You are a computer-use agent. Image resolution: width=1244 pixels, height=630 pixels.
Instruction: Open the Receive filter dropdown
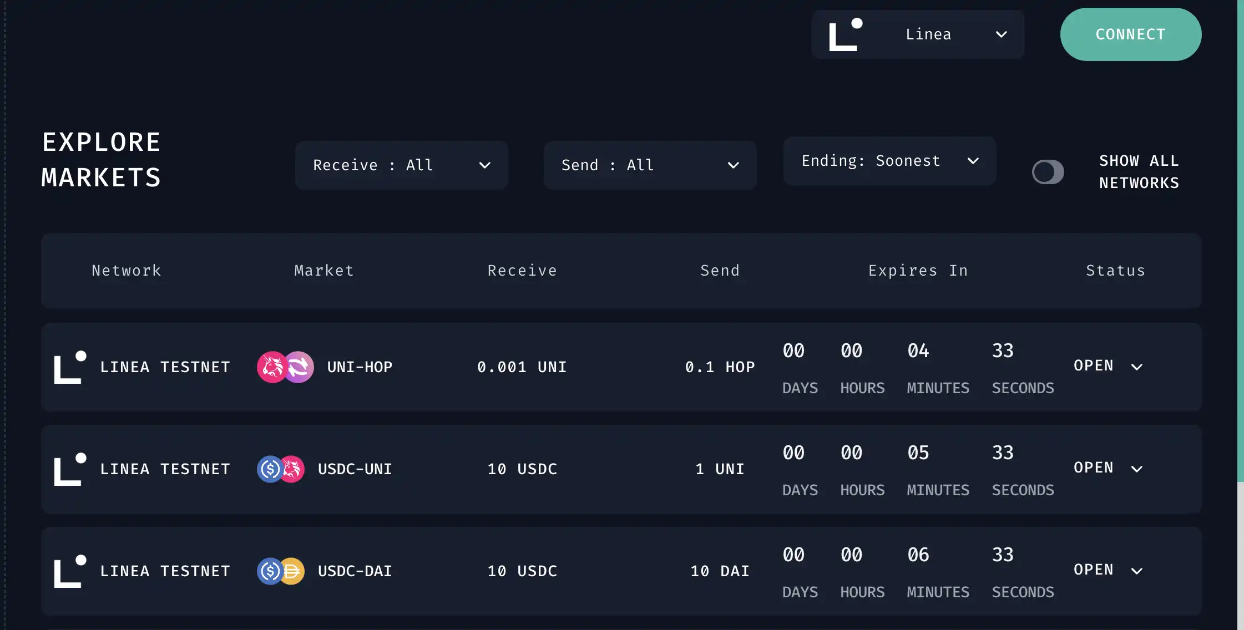coord(402,165)
